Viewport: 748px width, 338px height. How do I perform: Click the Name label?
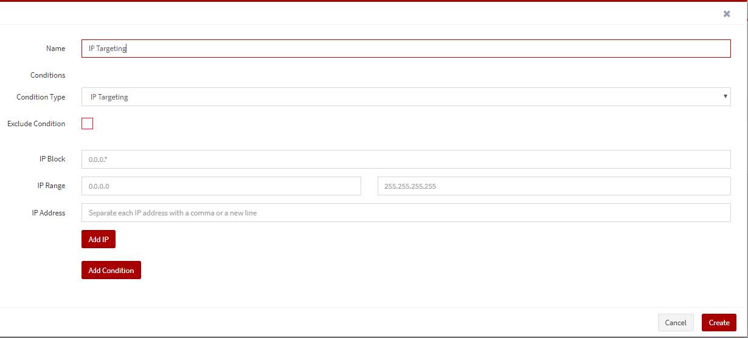(55, 49)
